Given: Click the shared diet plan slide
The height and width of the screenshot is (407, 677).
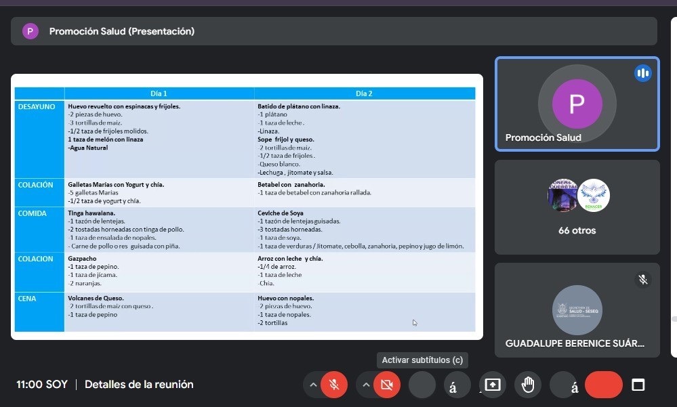Looking at the screenshot, I should [247, 207].
